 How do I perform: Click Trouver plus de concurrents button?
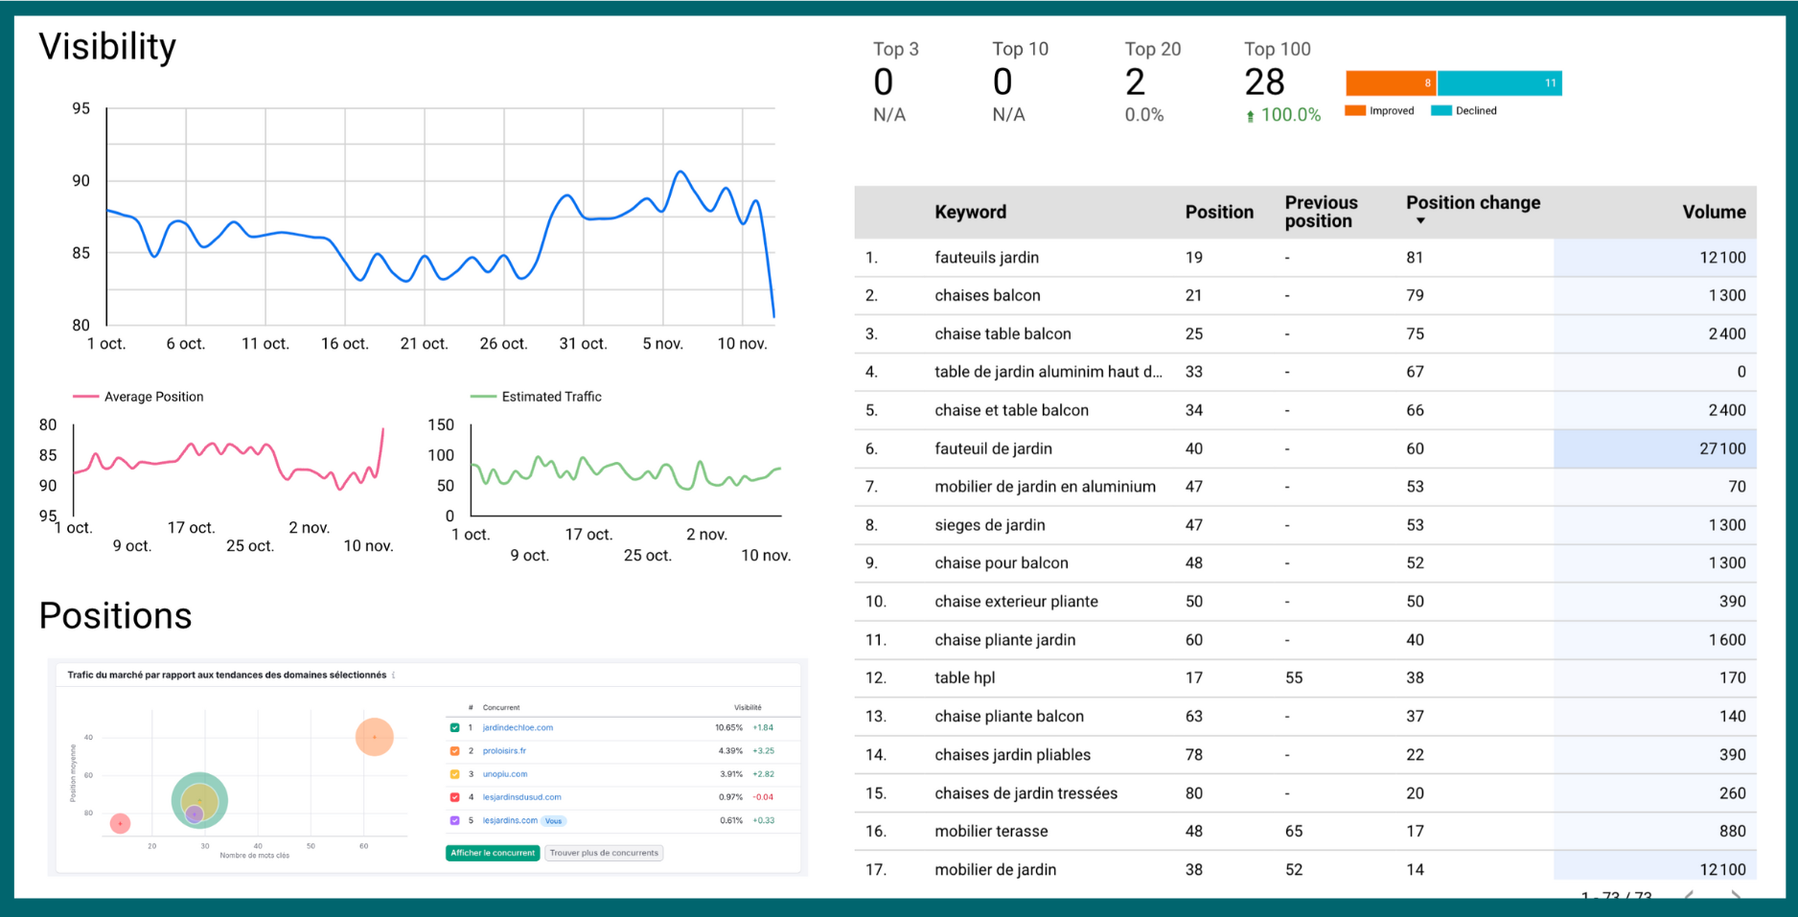(x=604, y=853)
